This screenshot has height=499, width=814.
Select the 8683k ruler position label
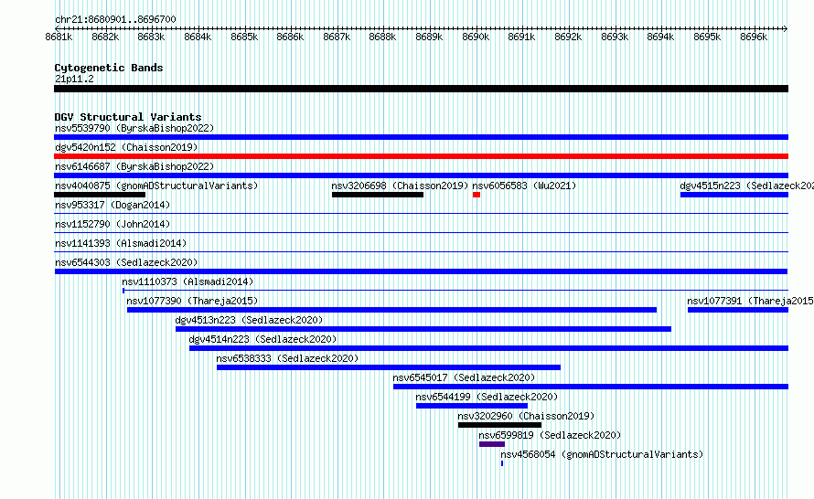pos(151,37)
